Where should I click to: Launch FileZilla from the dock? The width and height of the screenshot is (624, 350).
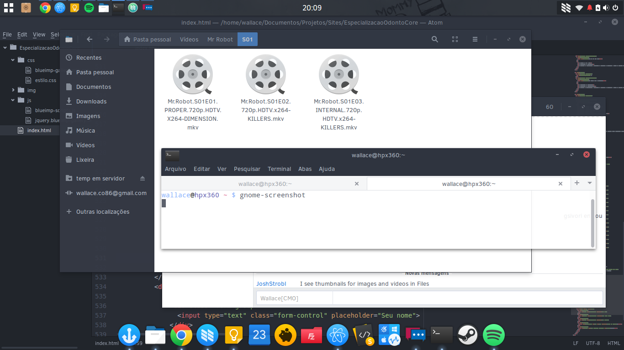(312, 335)
